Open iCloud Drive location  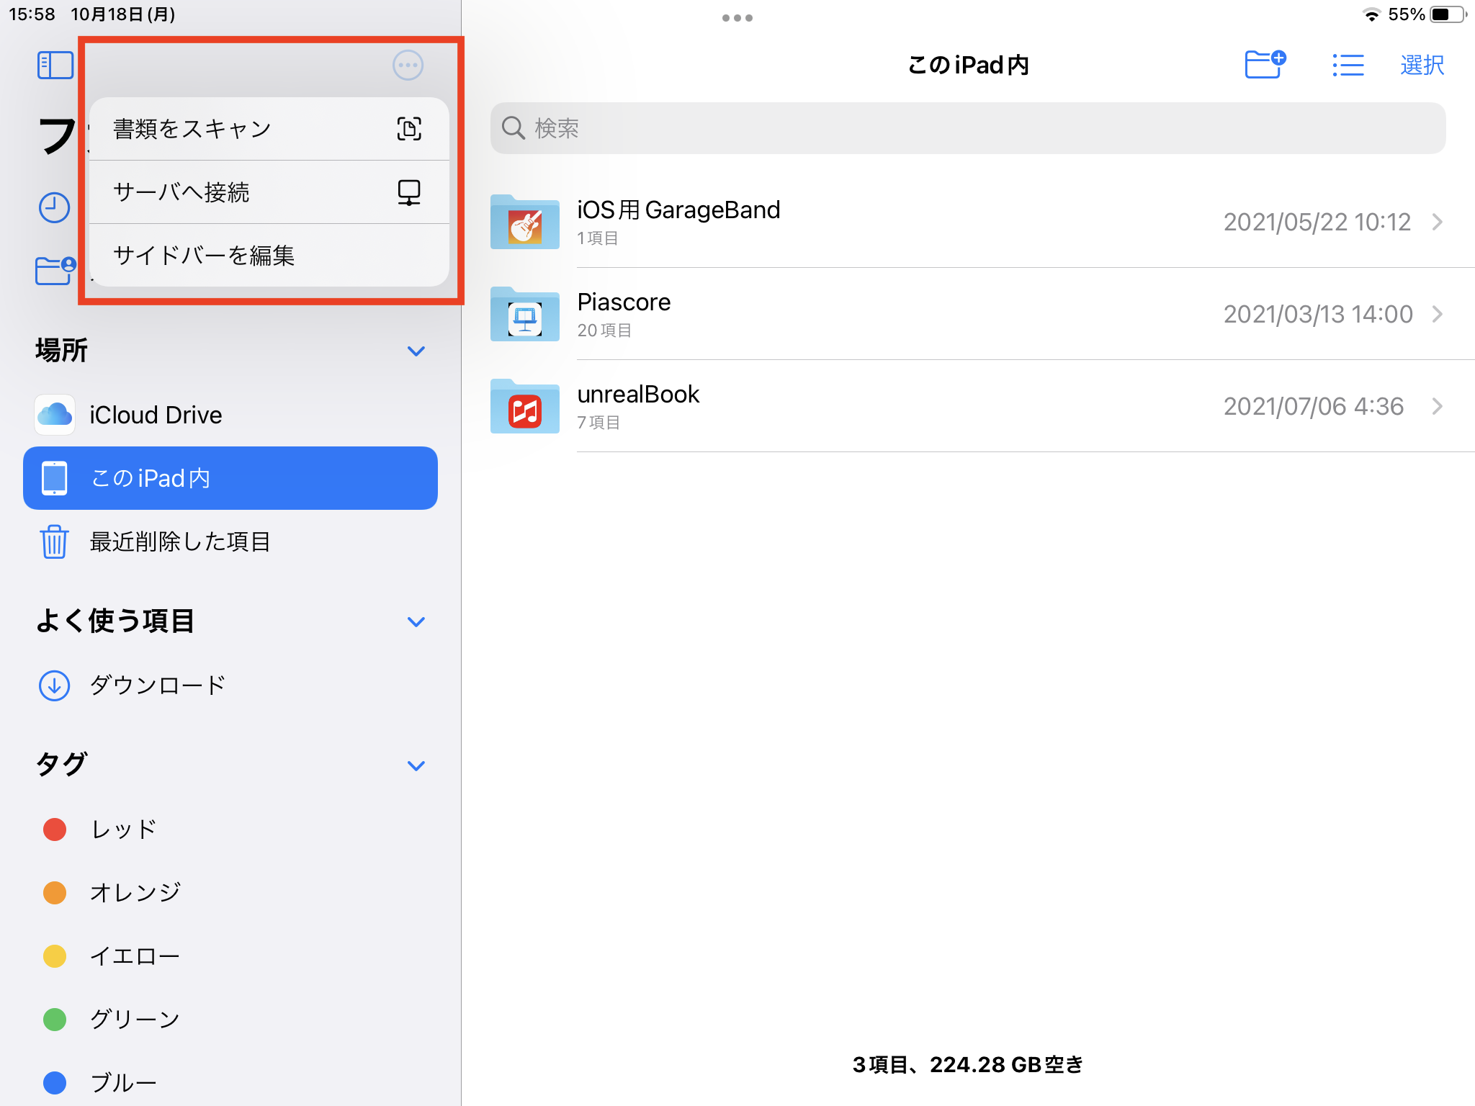click(x=230, y=415)
